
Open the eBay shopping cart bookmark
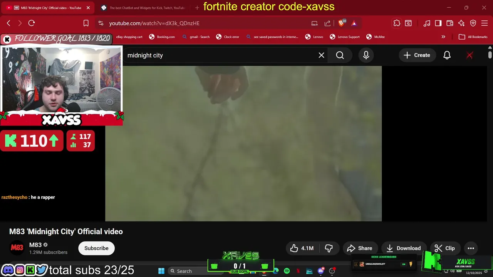[129, 37]
